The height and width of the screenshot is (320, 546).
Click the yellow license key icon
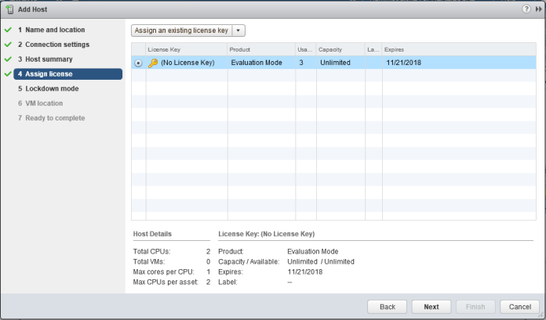click(153, 63)
